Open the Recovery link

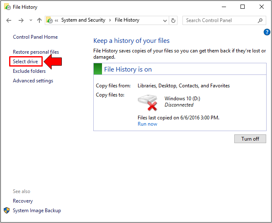click(x=23, y=201)
